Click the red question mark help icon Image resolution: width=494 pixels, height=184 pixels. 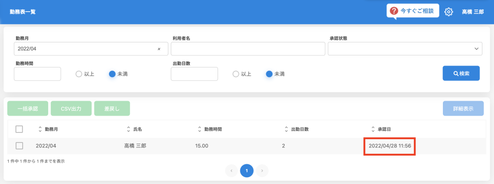click(x=394, y=12)
